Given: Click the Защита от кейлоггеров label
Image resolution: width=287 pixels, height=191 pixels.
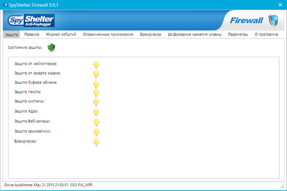Looking at the screenshot, I should point(36,64).
